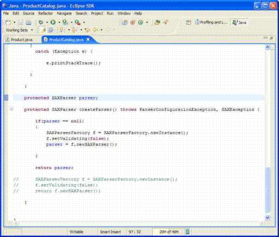
Task: Click the Run (green play) toolbar icon
Action: [x=52, y=22]
